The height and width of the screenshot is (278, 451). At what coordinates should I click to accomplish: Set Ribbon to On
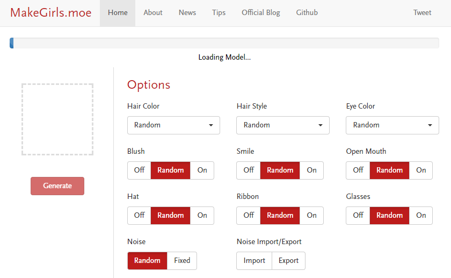pos(311,216)
